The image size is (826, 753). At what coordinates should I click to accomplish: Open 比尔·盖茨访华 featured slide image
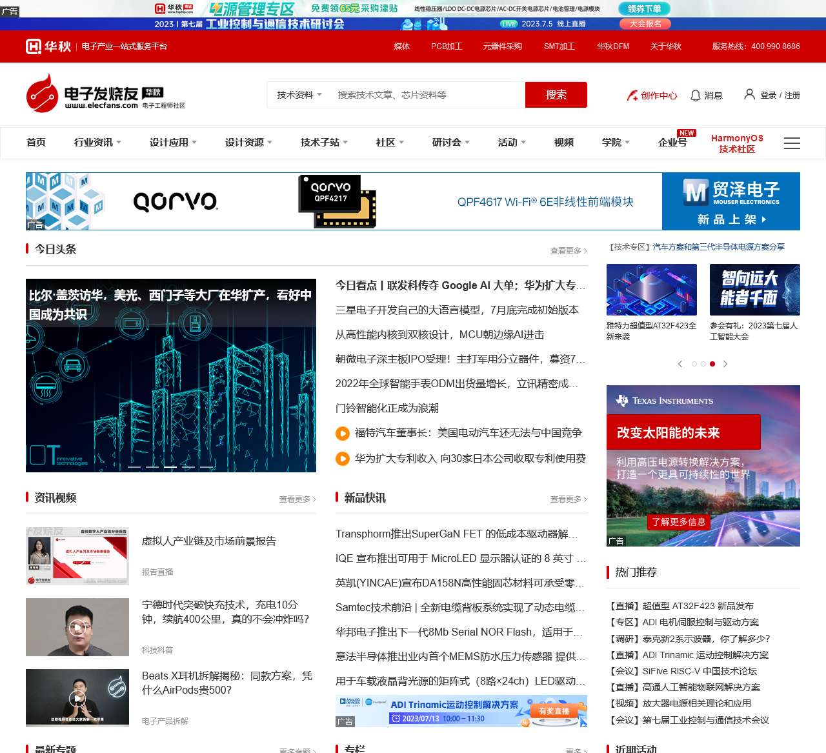click(x=171, y=376)
